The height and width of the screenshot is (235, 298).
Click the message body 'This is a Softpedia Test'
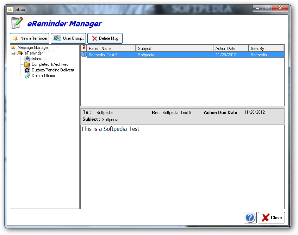110,129
